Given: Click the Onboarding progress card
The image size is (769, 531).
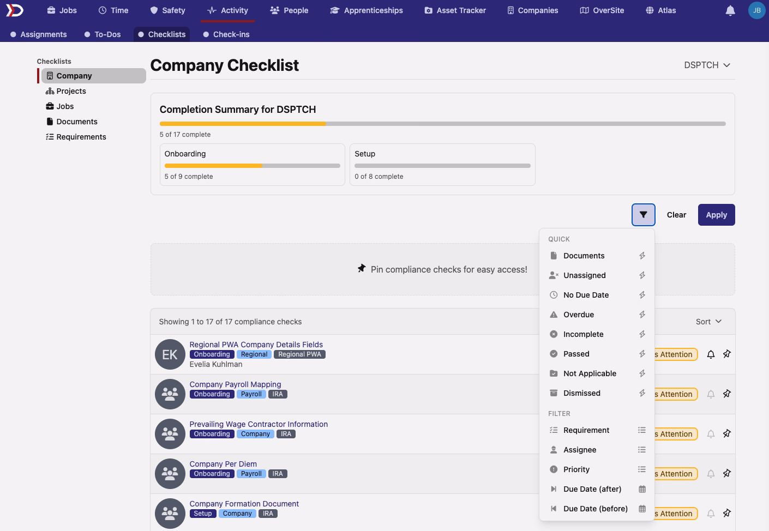Looking at the screenshot, I should click(x=253, y=165).
